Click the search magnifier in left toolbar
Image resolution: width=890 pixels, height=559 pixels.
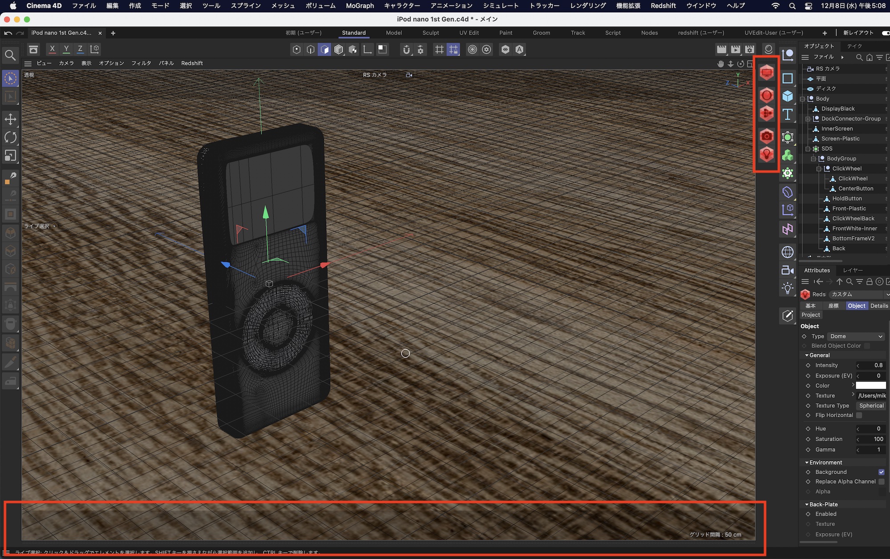(10, 55)
